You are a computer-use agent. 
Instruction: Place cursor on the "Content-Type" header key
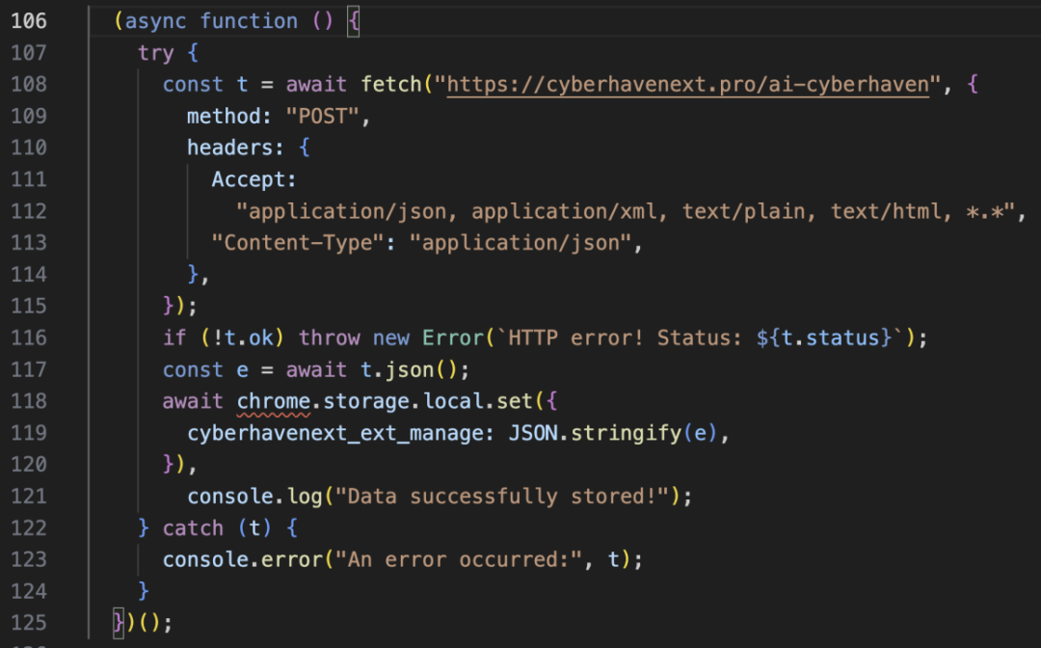pyautogui.click(x=298, y=243)
